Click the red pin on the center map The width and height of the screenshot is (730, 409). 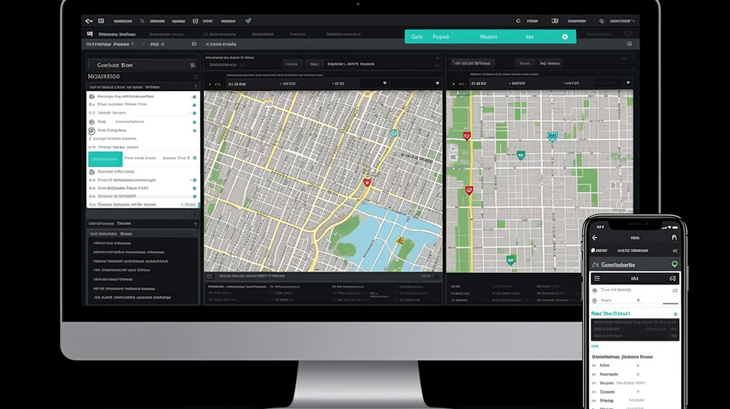pos(367,183)
